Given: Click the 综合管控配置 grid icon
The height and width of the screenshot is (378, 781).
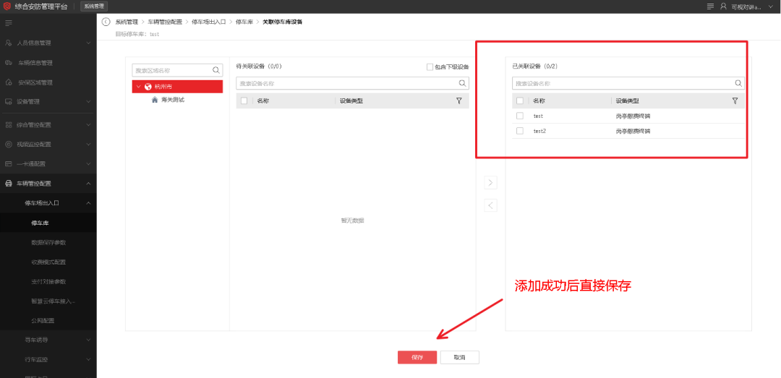Looking at the screenshot, I should (x=9, y=124).
